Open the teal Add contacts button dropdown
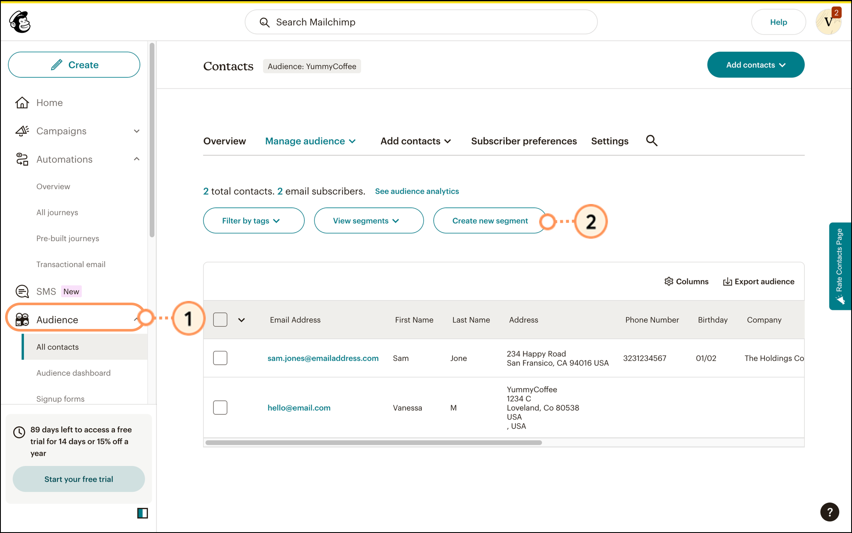The height and width of the screenshot is (533, 852). [755, 65]
